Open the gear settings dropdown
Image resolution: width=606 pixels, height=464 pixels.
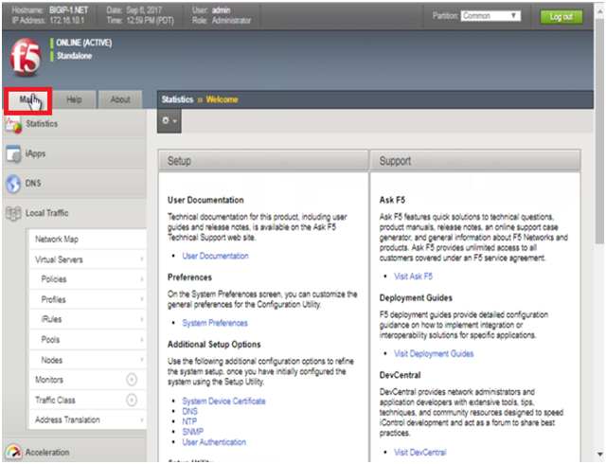[170, 123]
